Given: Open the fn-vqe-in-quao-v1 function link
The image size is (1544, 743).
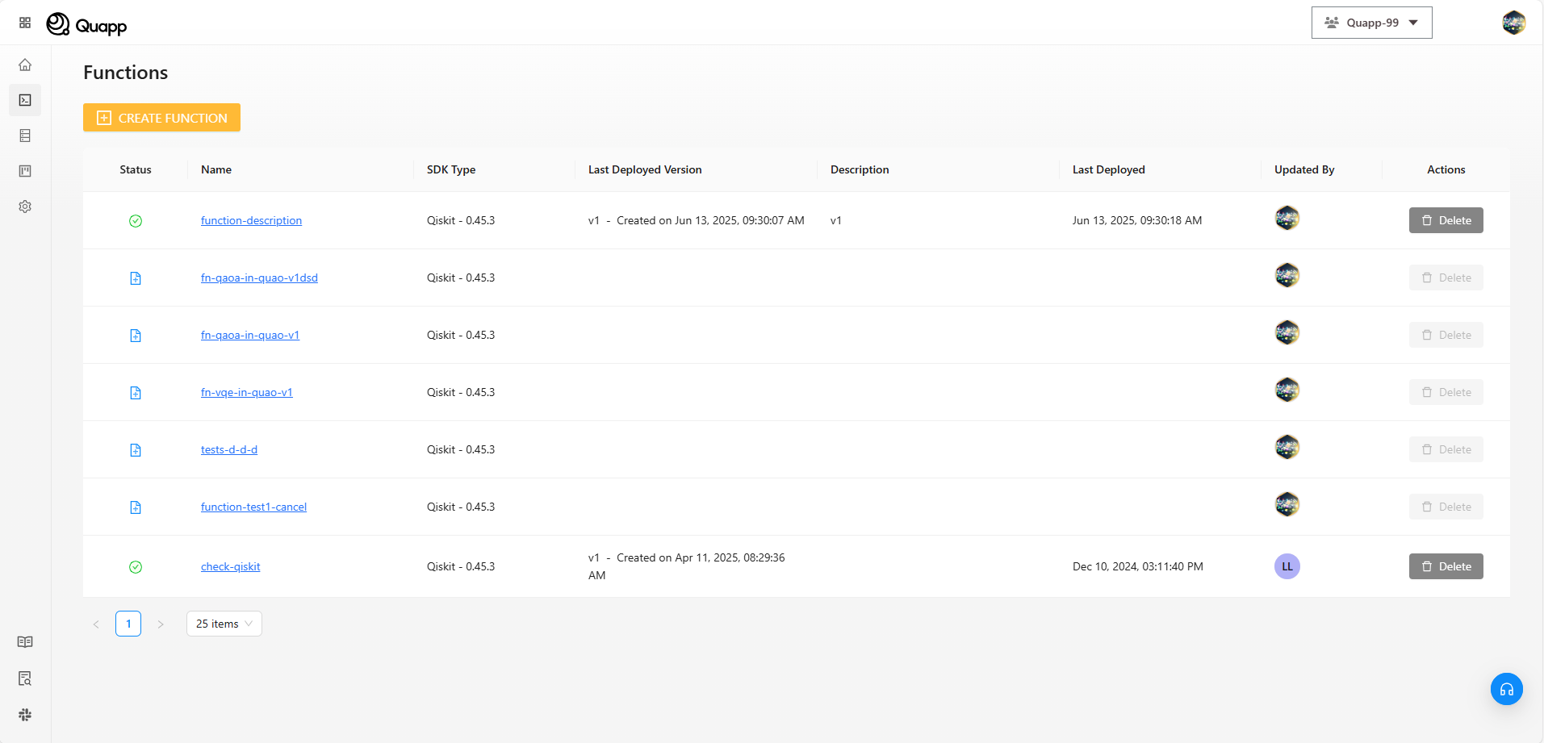Looking at the screenshot, I should (x=246, y=393).
